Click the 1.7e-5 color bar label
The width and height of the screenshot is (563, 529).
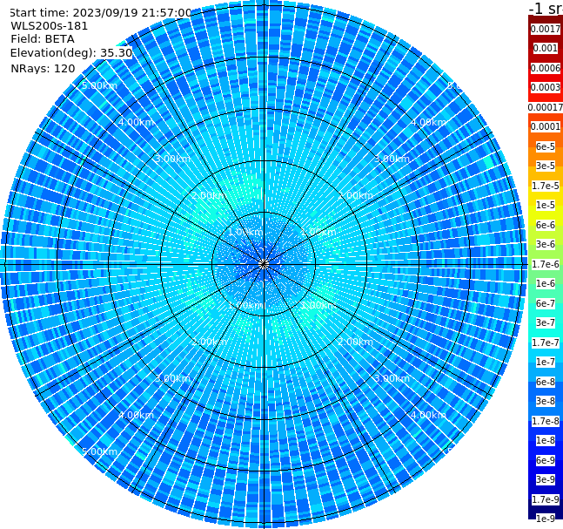[x=546, y=186]
